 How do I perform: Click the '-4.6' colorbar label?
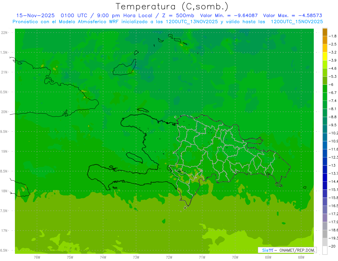pyautogui.click(x=333, y=68)
